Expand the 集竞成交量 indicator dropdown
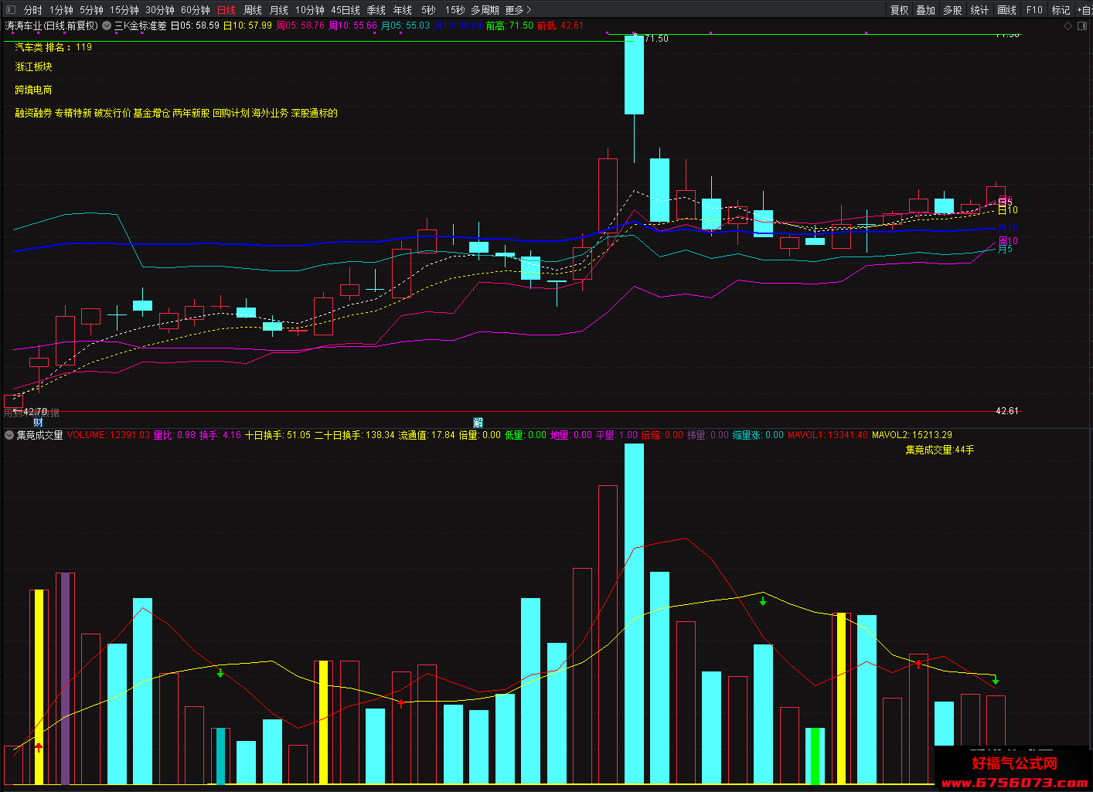Image resolution: width=1093 pixels, height=792 pixels. pos(9,435)
